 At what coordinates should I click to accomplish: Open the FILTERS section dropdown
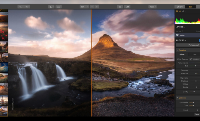[x=181, y=40]
